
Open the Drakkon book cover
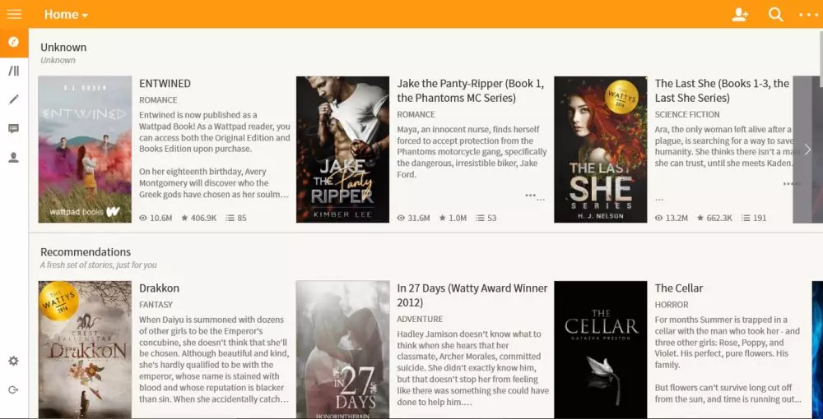(85, 349)
